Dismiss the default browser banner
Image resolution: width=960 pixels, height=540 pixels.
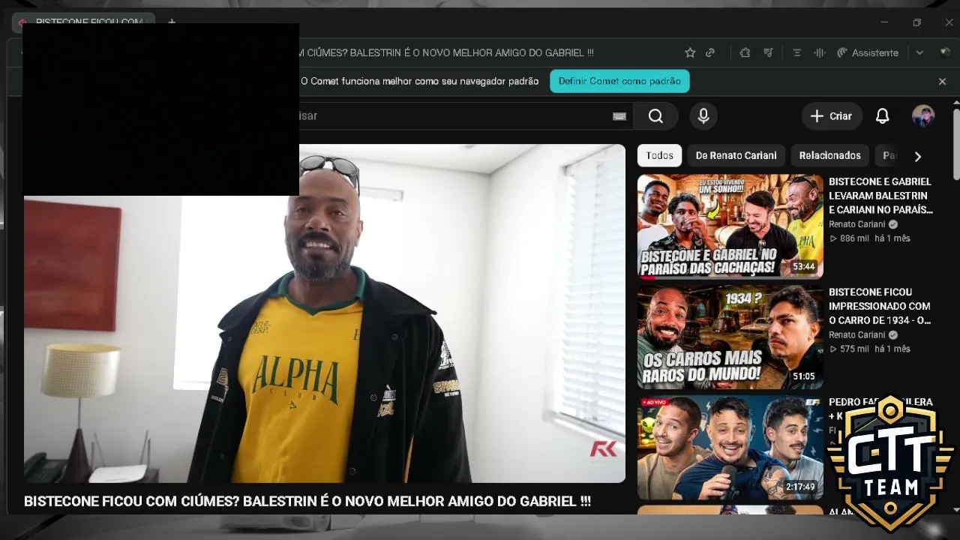(x=942, y=81)
